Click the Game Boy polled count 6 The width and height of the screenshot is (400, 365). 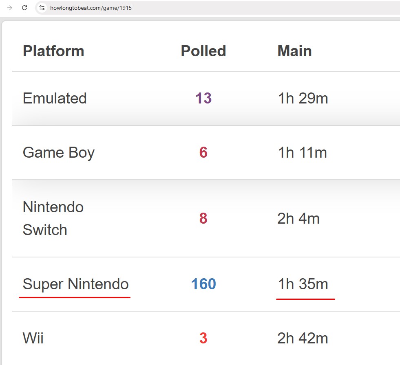click(203, 152)
